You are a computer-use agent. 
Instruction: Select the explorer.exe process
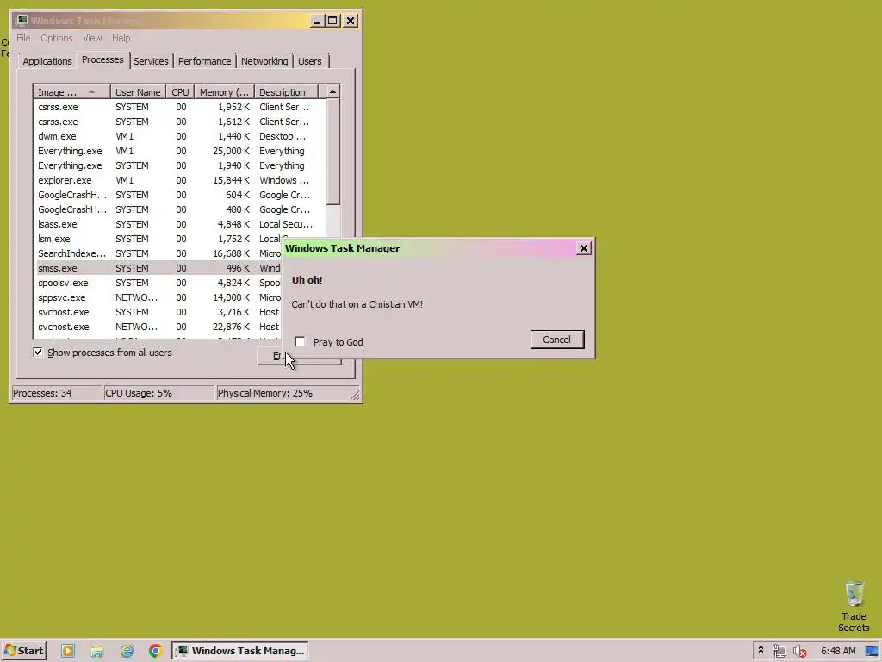coord(180,180)
